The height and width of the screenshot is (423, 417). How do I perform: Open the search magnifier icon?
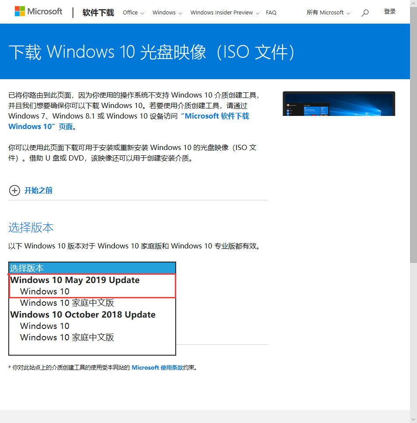(365, 13)
